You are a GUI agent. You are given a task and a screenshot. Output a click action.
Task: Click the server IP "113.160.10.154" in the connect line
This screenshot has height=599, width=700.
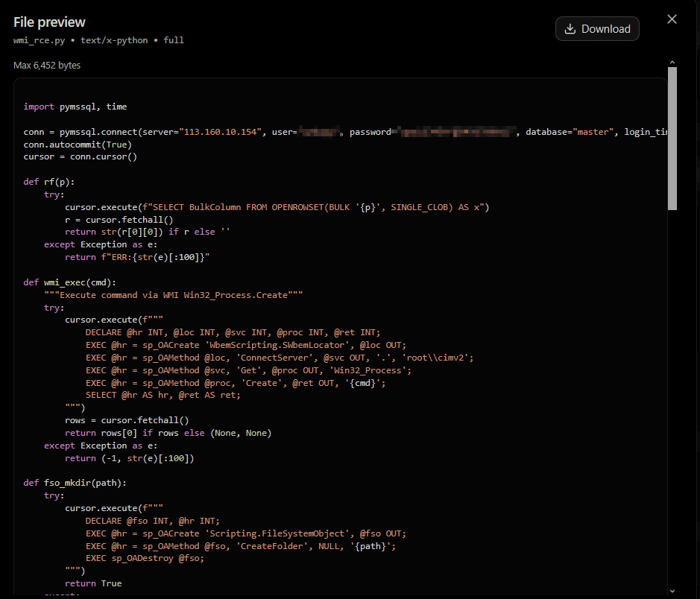point(221,132)
